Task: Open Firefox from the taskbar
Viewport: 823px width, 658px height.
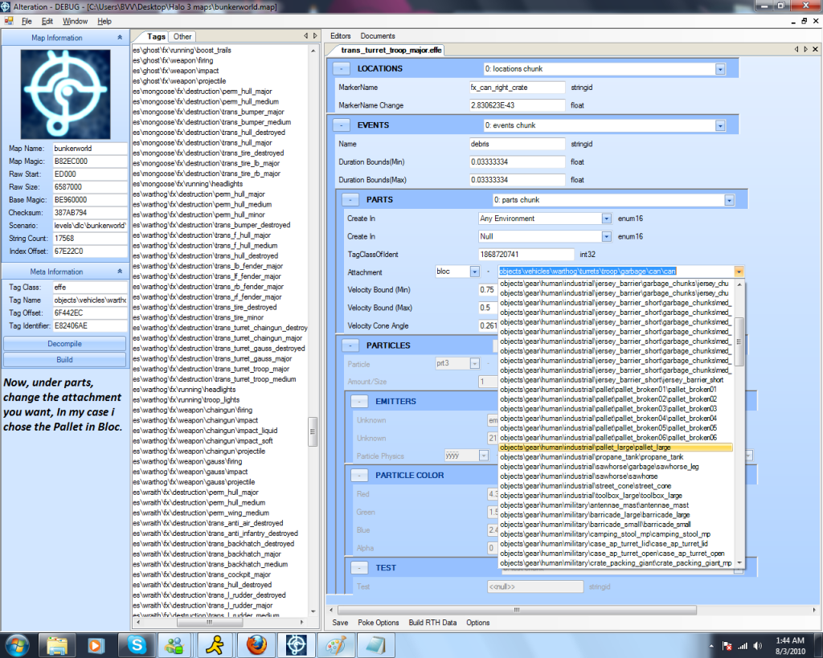Action: (x=256, y=645)
